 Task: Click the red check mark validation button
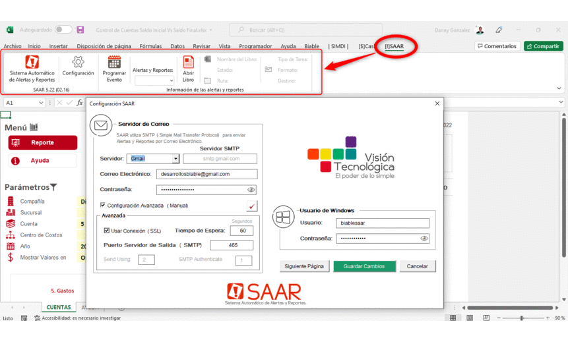coord(252,206)
